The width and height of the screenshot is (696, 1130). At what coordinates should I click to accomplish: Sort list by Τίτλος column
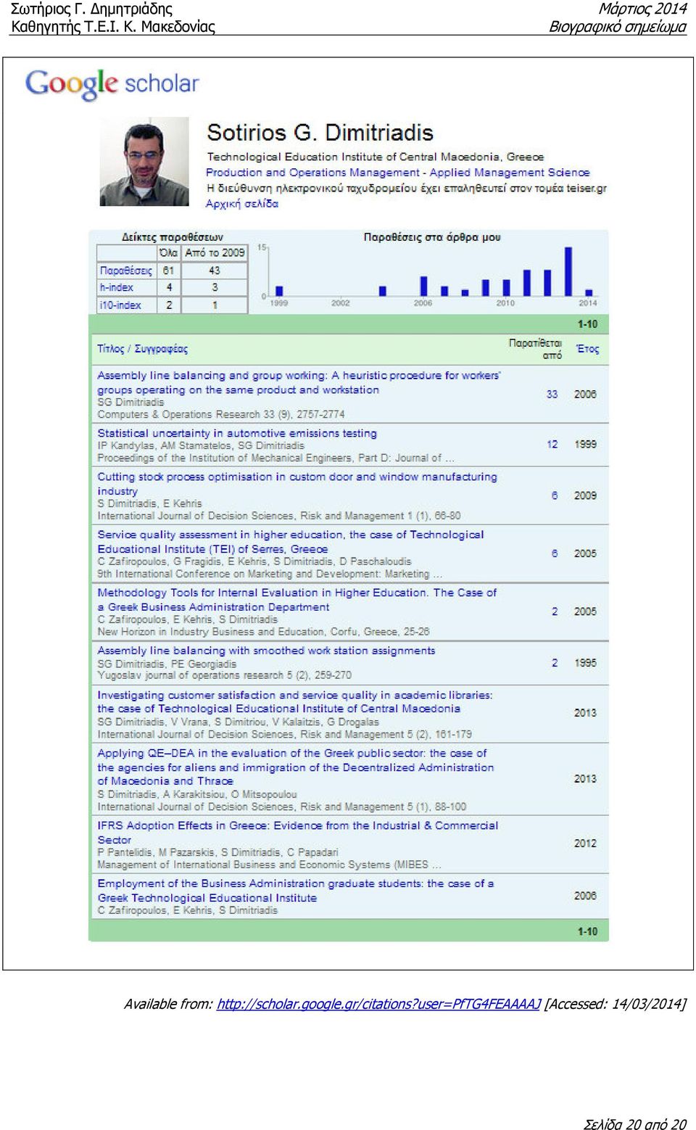[x=111, y=349]
